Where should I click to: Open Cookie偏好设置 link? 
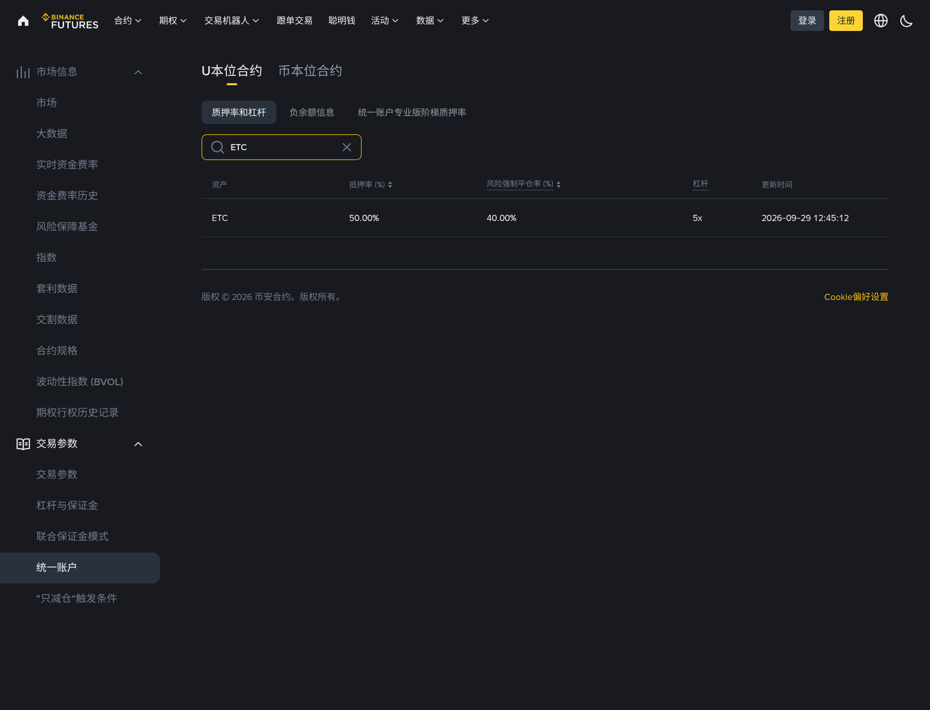click(x=856, y=297)
